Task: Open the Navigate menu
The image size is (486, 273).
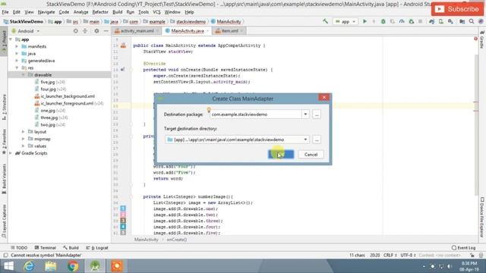Action: [46, 12]
